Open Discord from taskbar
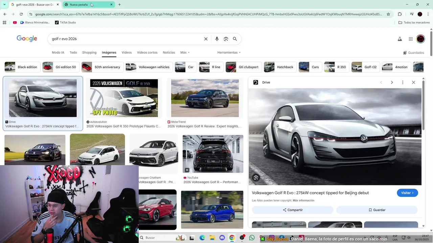Image resolution: width=433 pixels, height=243 pixels. tap(222, 238)
